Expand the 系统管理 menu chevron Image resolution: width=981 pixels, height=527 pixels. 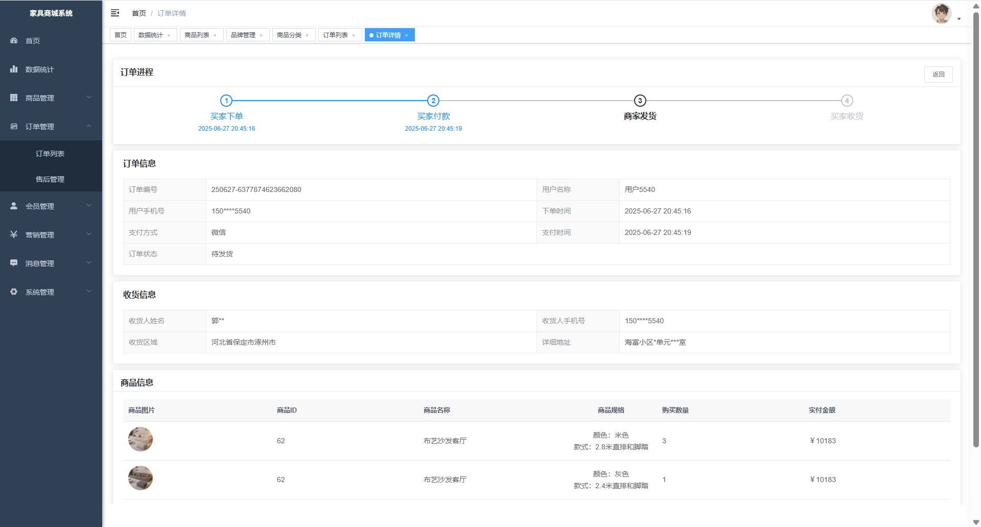(x=89, y=291)
